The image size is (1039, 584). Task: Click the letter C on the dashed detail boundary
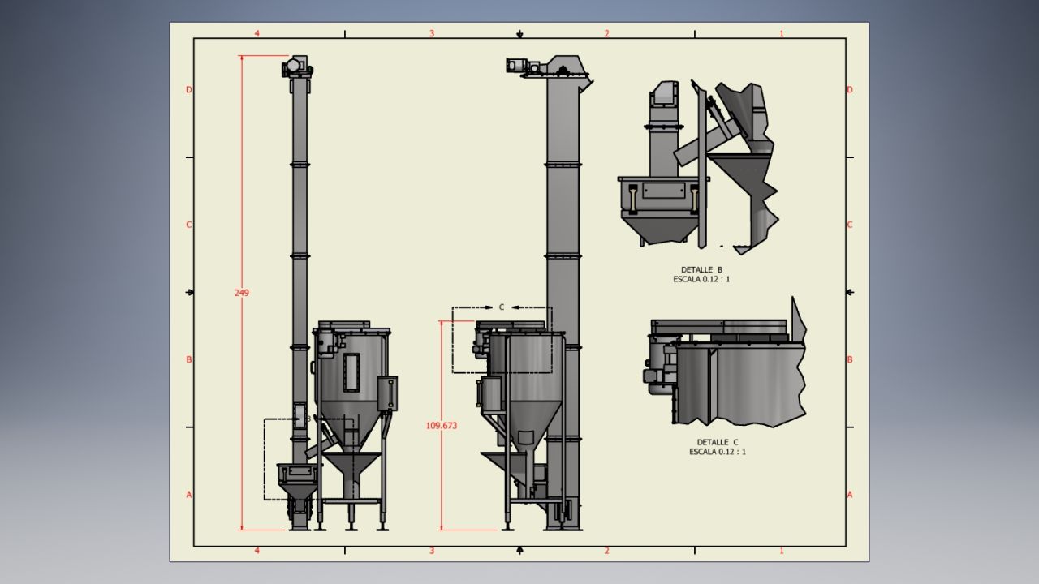pos(502,307)
